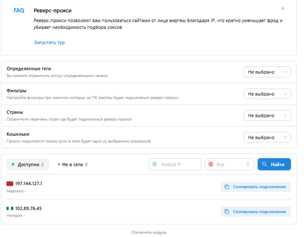304x237 pixels.
Task: Click the Кошельки title
Action: (x=18, y=134)
